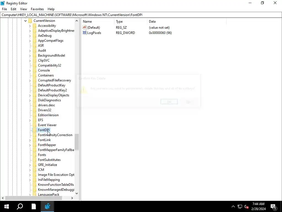Click the ASR folder icon
The width and height of the screenshot is (282, 212).
(x=34, y=46)
